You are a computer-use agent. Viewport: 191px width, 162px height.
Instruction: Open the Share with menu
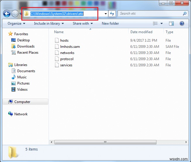[83, 23]
